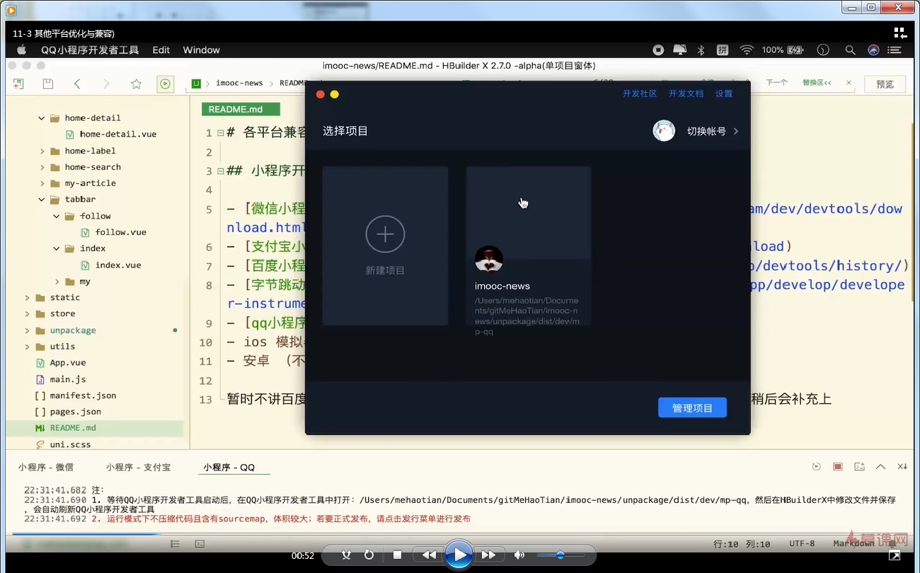The image size is (920, 573).
Task: Collapse the follow folder
Action: click(x=57, y=216)
